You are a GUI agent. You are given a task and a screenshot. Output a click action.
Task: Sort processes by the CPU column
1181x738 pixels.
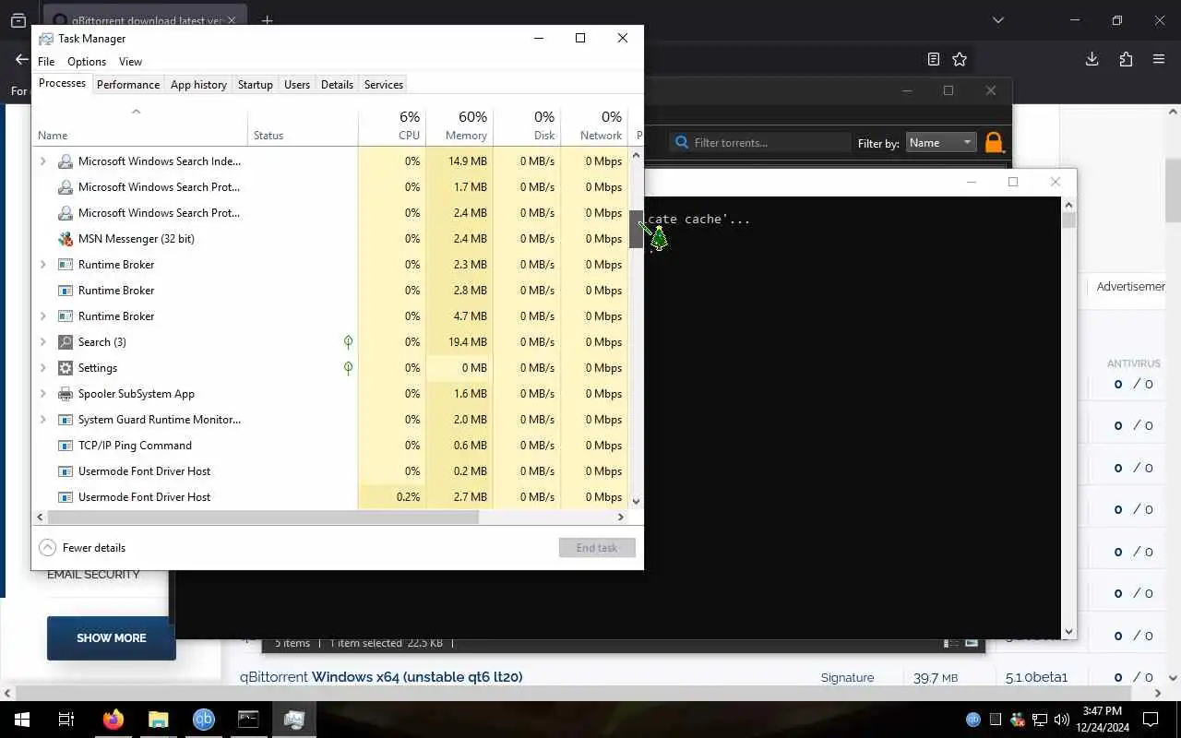(392, 125)
